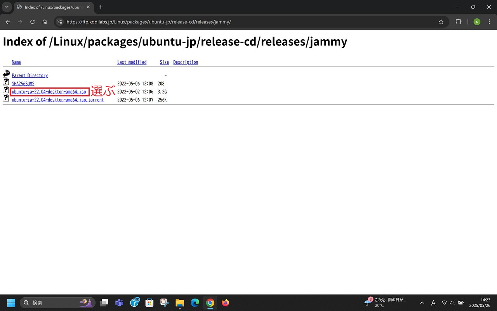This screenshot has height=311, width=497.
Task: Expand the tab search dropdown arrow
Action: tap(7, 7)
